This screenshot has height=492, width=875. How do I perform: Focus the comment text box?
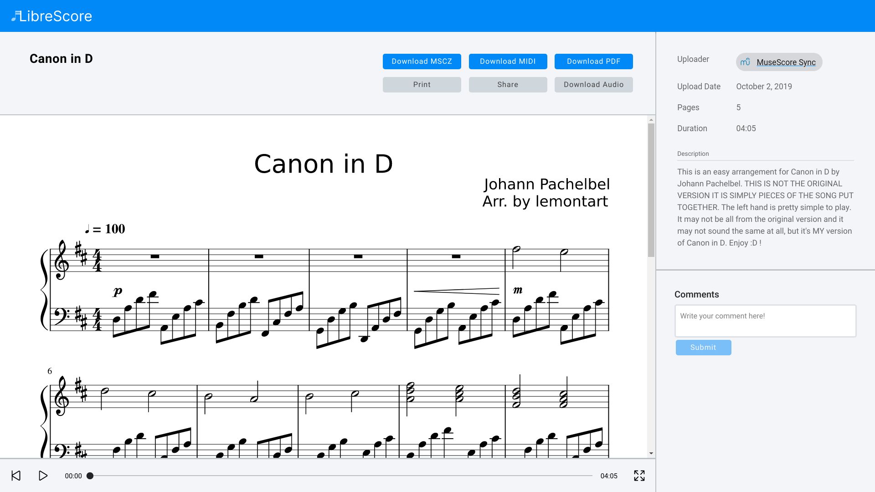(x=765, y=321)
